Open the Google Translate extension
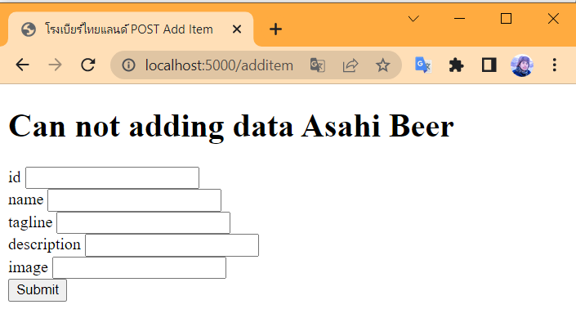Viewport: 576px width, 327px height. tap(422, 65)
